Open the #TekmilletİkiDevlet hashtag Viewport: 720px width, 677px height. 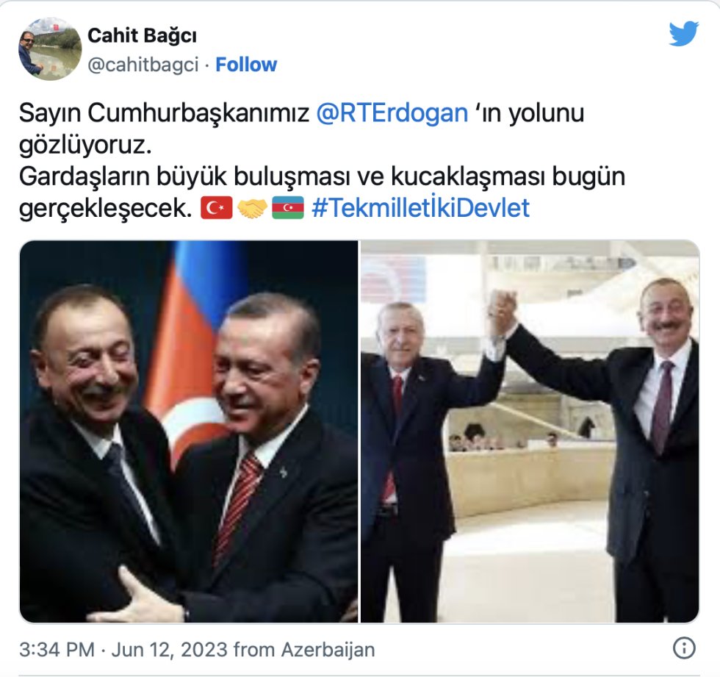pyautogui.click(x=420, y=208)
